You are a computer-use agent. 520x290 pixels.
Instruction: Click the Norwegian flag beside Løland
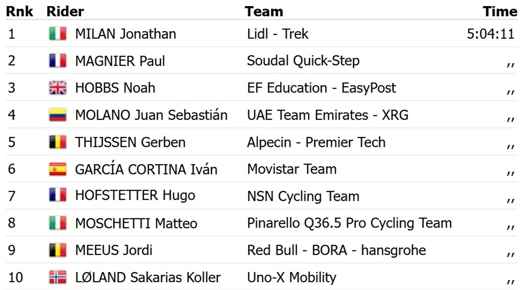(58, 277)
